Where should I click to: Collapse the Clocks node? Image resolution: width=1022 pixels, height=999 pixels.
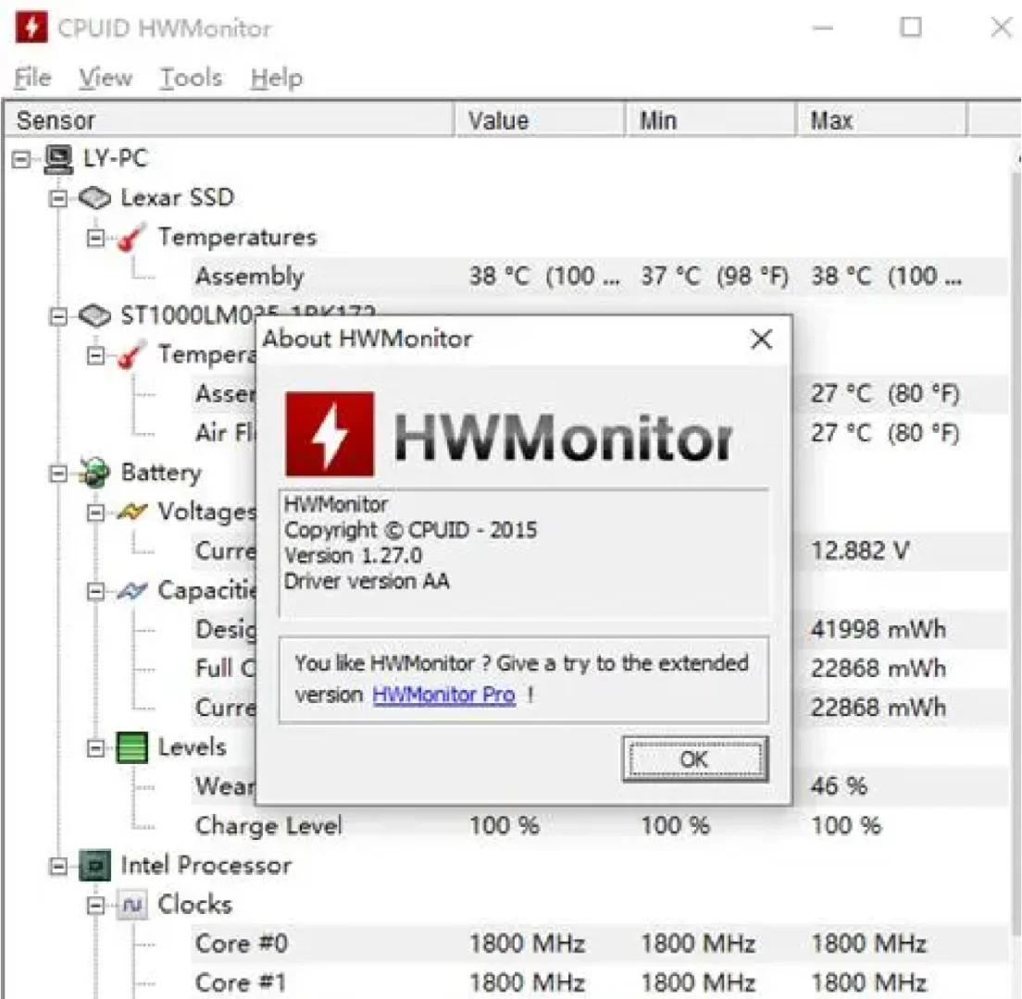pyautogui.click(x=95, y=906)
